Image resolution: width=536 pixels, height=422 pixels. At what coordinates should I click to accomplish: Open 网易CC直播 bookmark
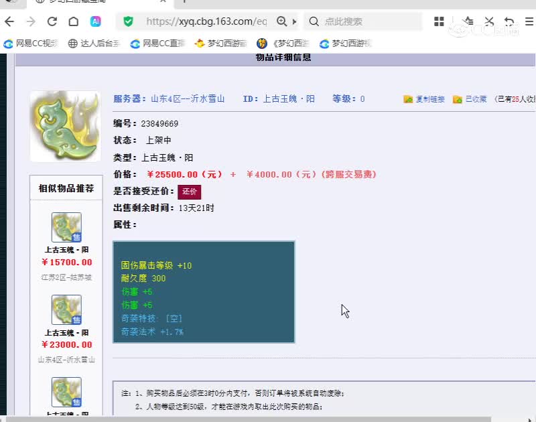coord(157,44)
